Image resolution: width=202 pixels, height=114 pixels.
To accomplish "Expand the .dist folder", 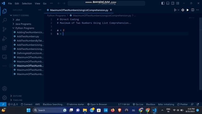I will 18,20.
